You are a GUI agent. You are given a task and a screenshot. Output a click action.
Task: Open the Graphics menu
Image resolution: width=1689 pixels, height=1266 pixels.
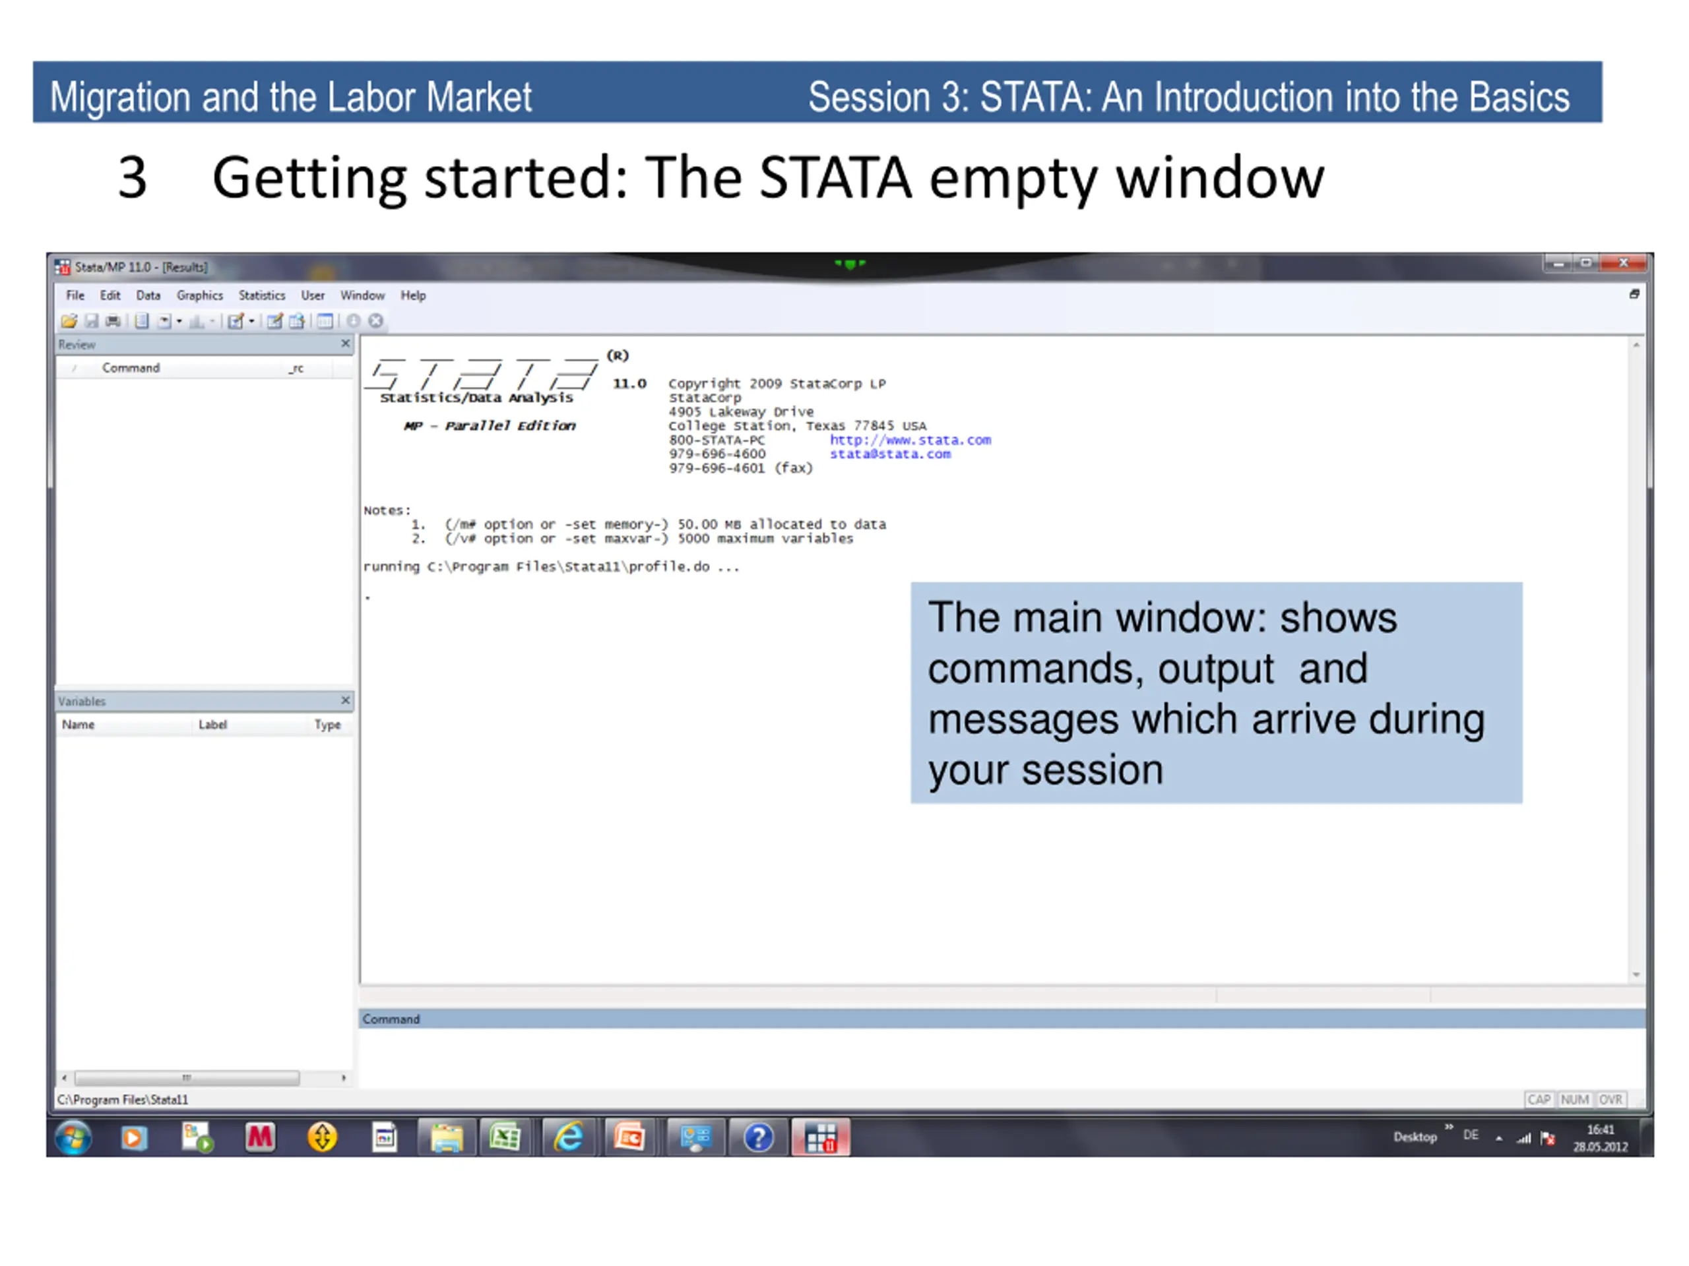coord(200,295)
